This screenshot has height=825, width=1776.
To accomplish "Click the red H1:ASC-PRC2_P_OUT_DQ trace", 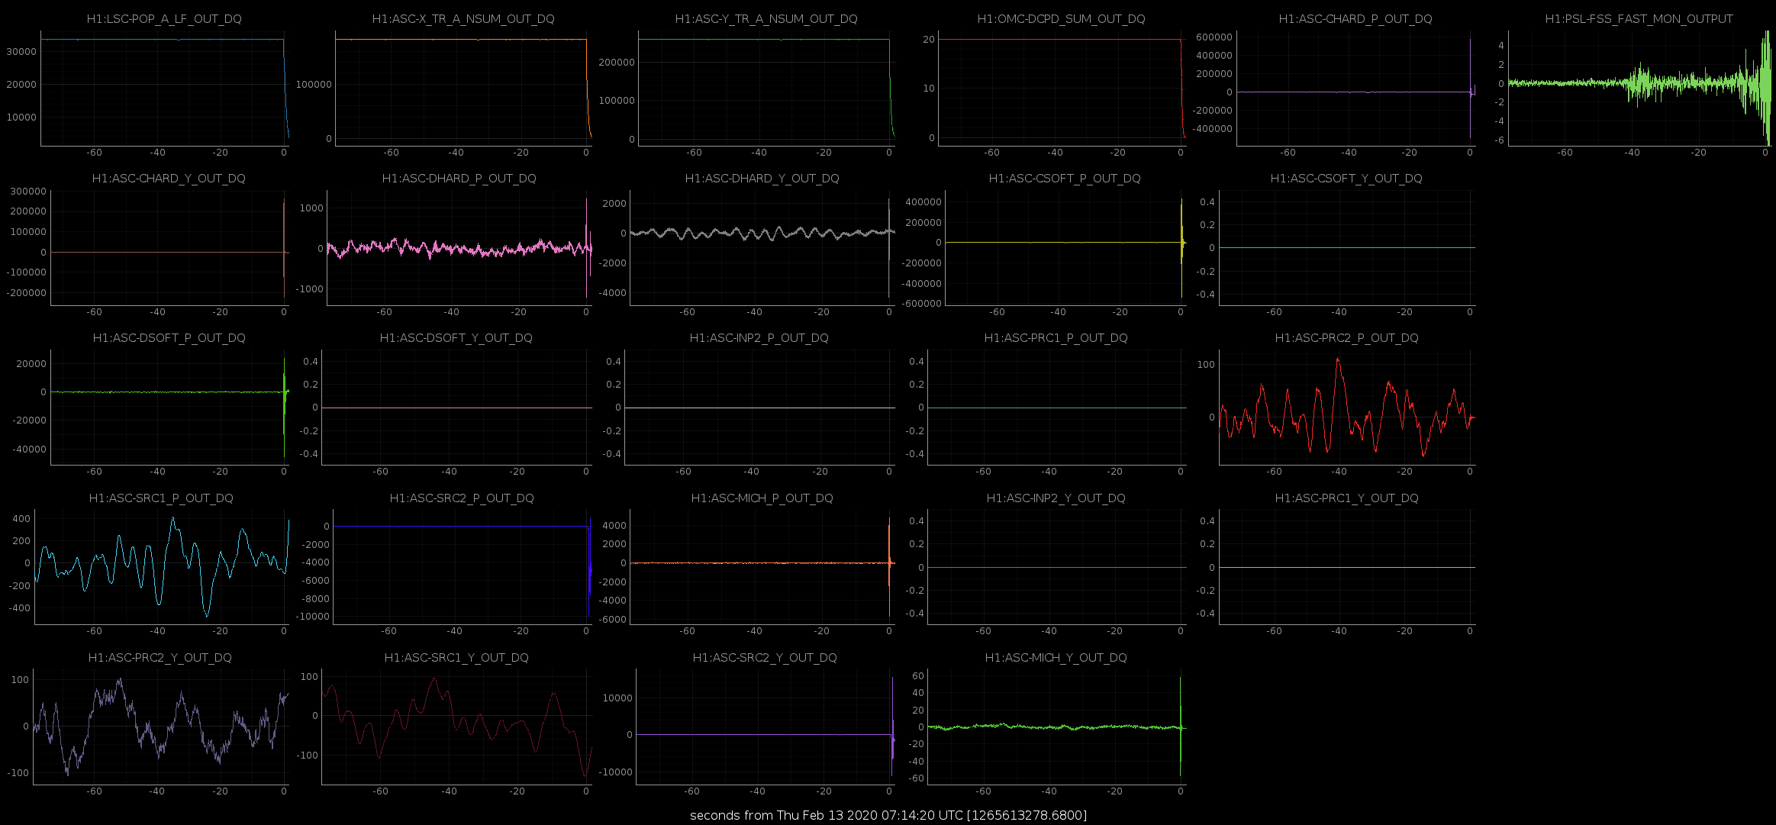I will click(1347, 408).
